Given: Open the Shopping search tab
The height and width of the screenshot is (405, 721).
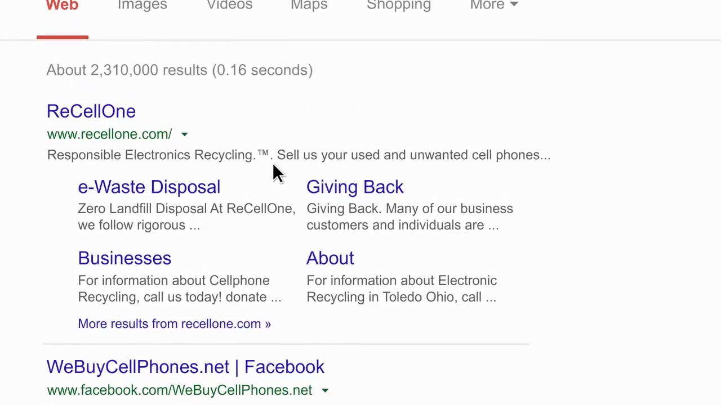Looking at the screenshot, I should click(x=398, y=6).
